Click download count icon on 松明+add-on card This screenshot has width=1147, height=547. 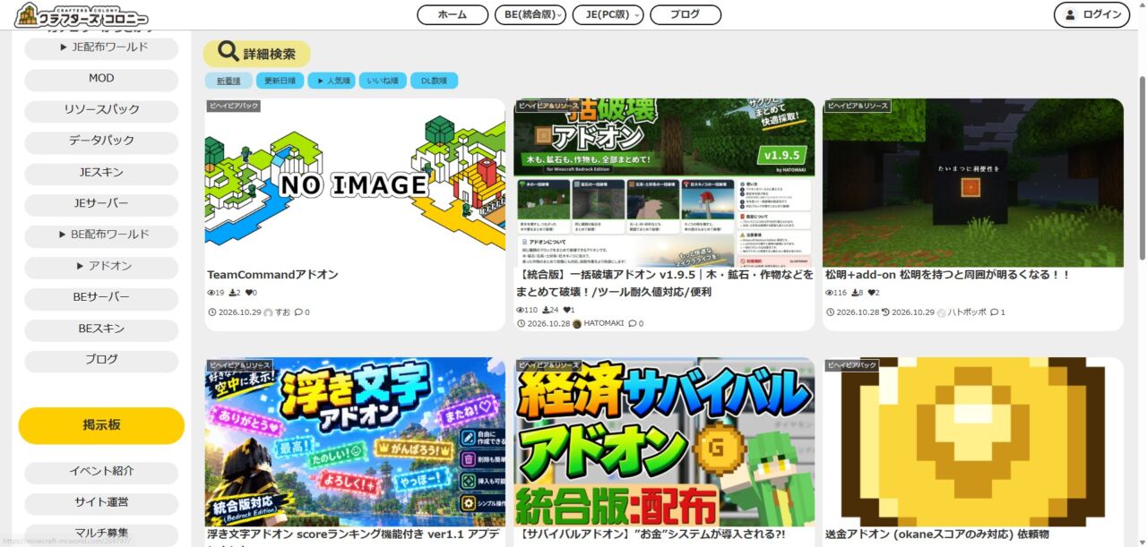[856, 293]
